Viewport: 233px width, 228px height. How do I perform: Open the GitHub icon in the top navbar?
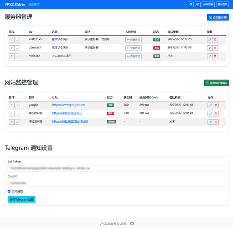(x=191, y=5)
